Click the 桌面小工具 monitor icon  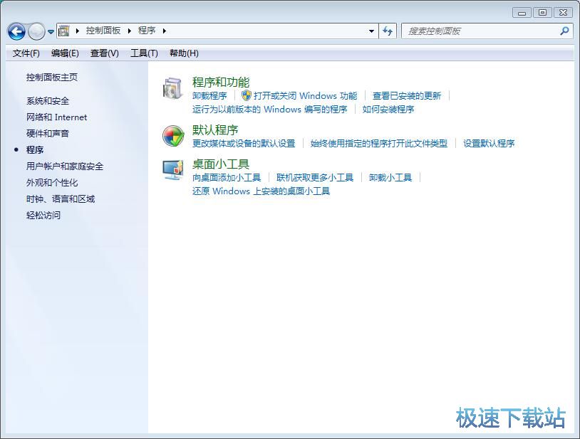click(x=172, y=170)
